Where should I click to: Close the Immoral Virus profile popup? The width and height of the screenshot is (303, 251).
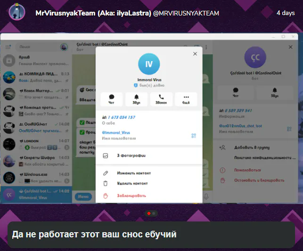pyautogui.click(x=195, y=54)
